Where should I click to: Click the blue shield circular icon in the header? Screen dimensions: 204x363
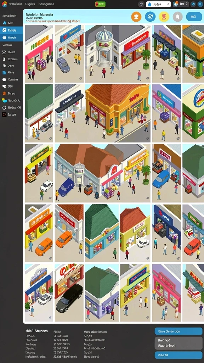tap(150, 17)
